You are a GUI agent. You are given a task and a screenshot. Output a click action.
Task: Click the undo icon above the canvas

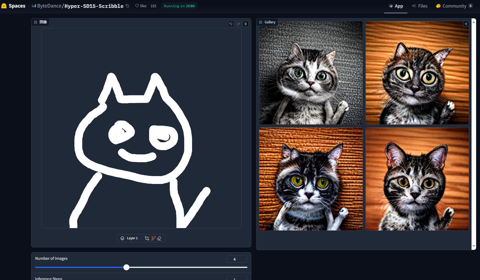(231, 24)
